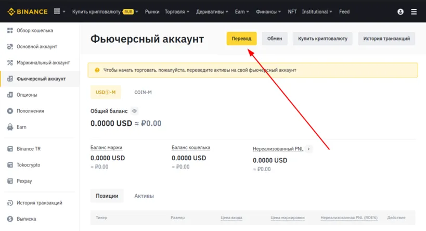Open История транзакций button at top
426x231 pixels.
tap(386, 38)
